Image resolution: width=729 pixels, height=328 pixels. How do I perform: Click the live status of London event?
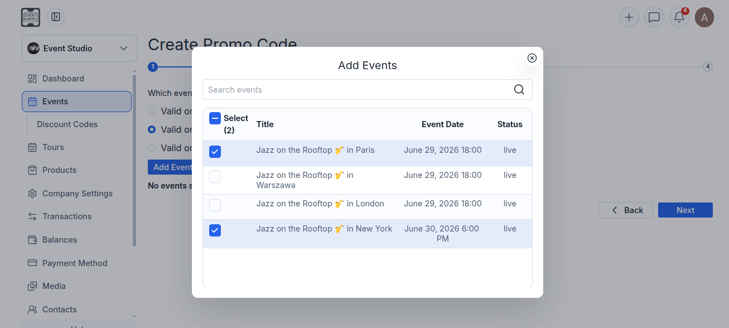click(510, 204)
